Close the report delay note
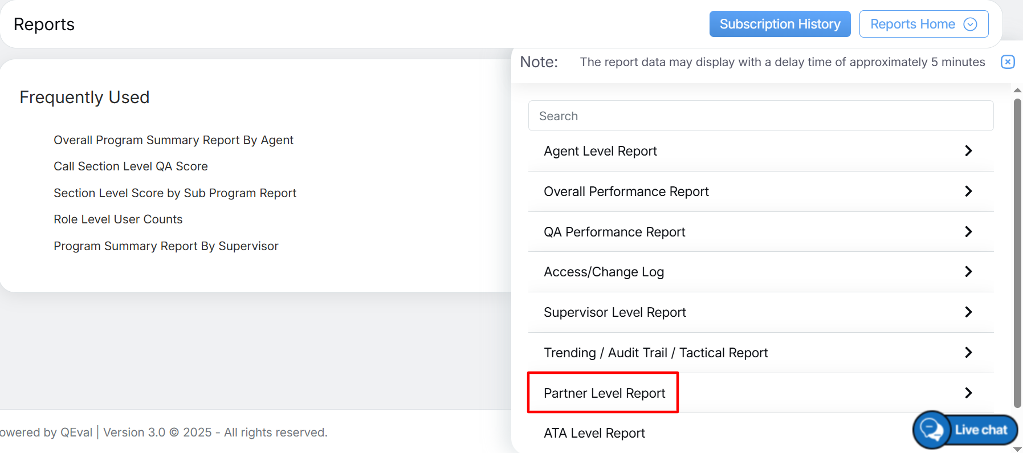 coord(1008,62)
